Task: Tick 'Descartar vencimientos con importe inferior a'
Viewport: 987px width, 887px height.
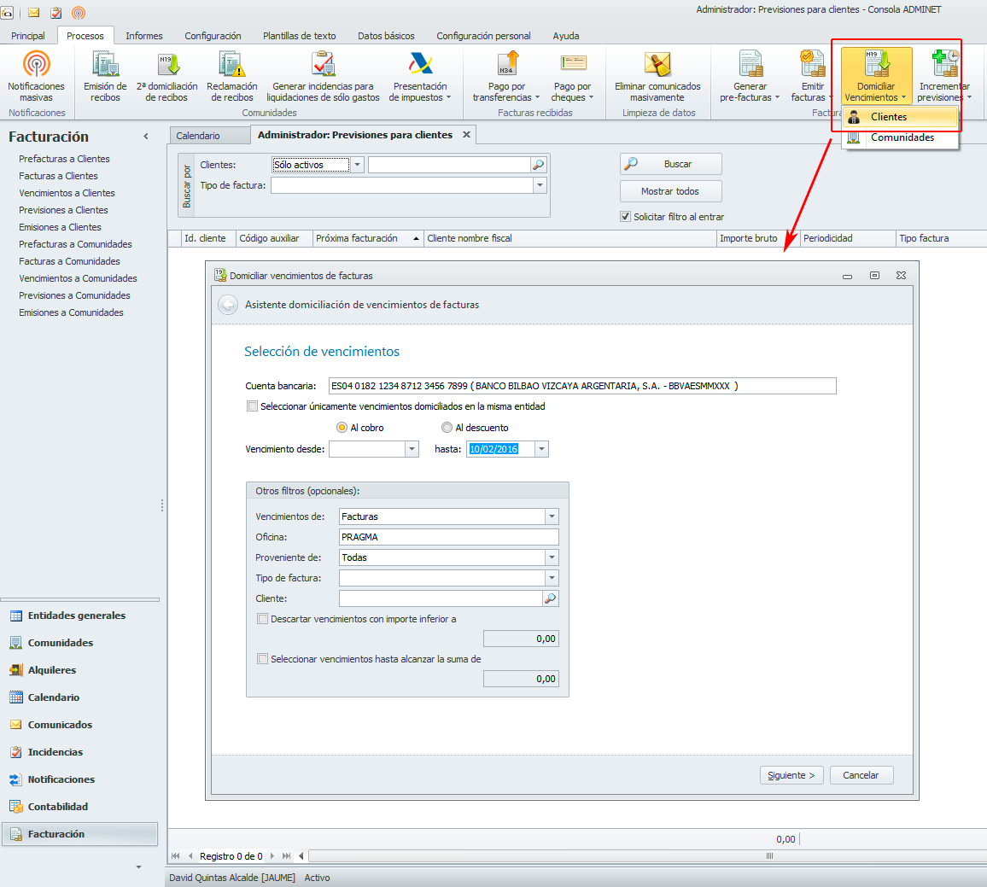Action: pos(263,619)
